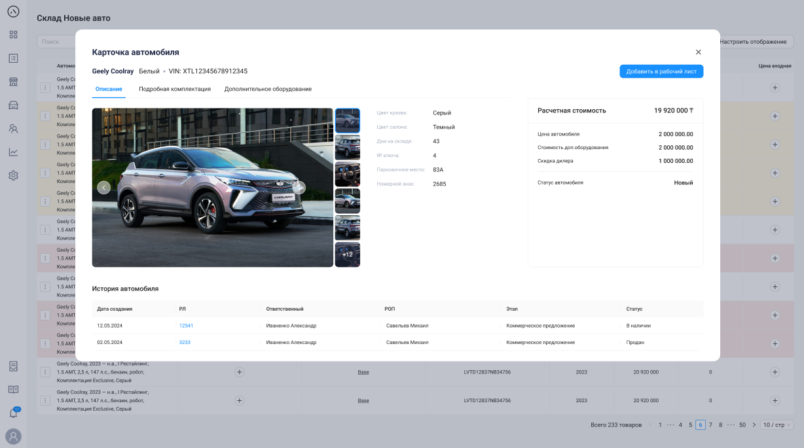Click the app logo in sidebar
This screenshot has width=804, height=448.
click(x=13, y=12)
